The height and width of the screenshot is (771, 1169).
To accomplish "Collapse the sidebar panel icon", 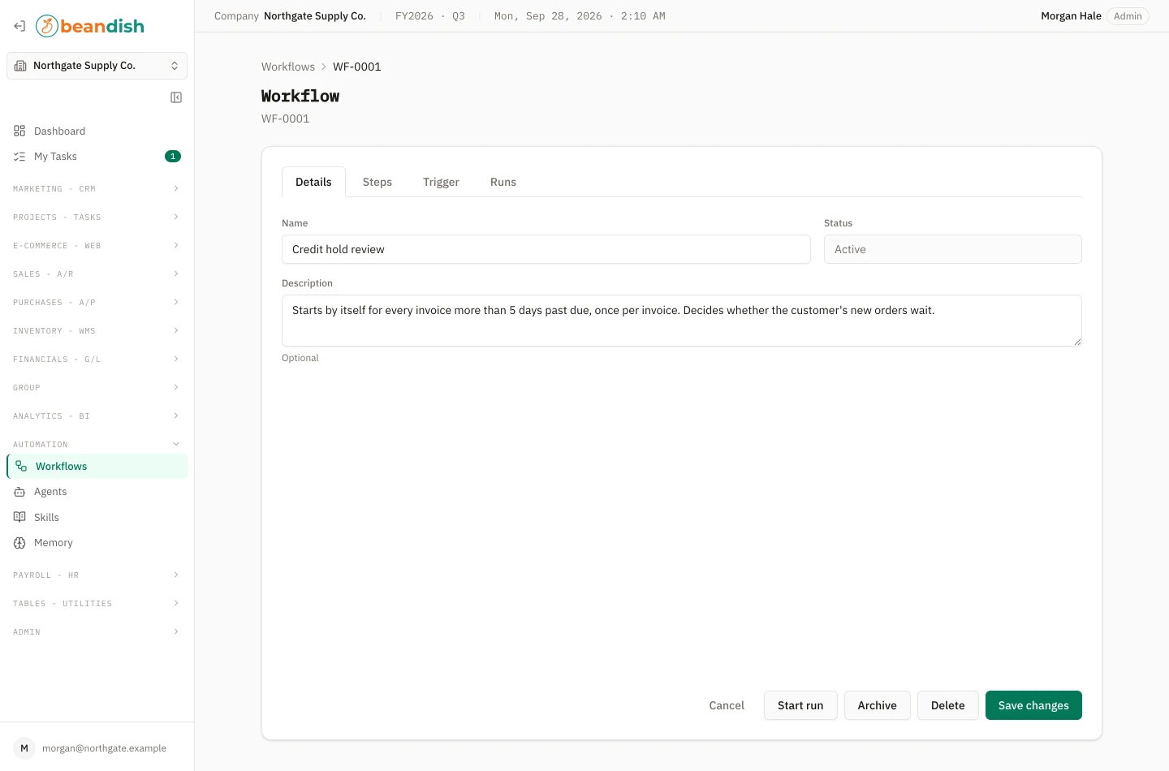I will point(176,97).
